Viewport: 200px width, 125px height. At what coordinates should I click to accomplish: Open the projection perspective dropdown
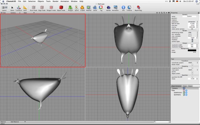(193, 22)
